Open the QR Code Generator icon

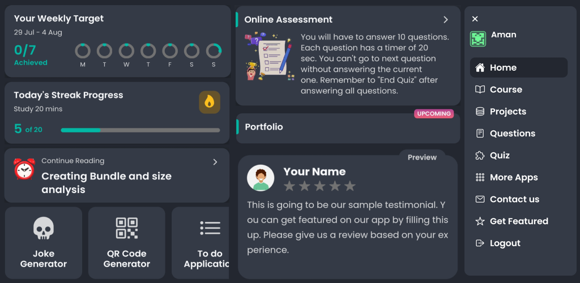click(126, 228)
